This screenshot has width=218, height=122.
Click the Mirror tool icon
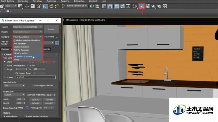(92, 6)
